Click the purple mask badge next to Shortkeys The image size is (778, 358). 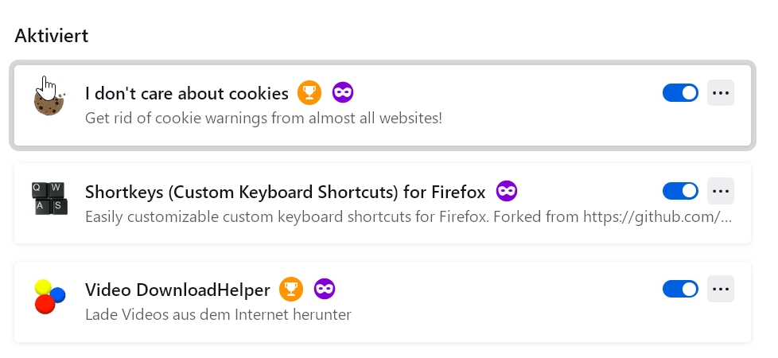click(x=508, y=191)
